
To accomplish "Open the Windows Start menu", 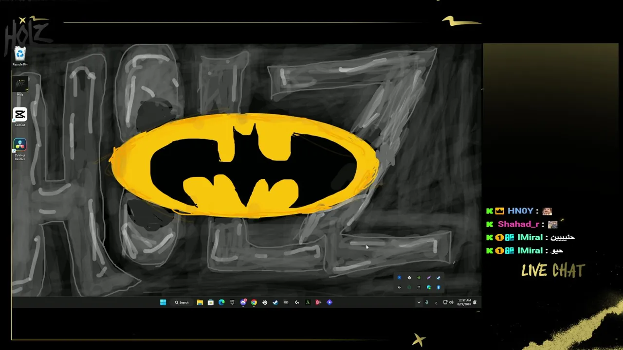I will pos(163,302).
